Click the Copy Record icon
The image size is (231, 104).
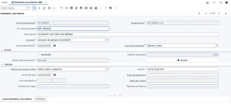[x=44, y=8]
